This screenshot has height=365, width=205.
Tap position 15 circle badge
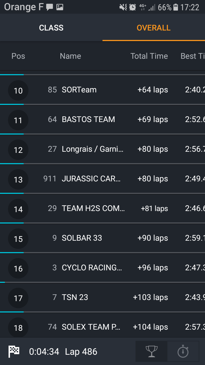tap(18, 239)
